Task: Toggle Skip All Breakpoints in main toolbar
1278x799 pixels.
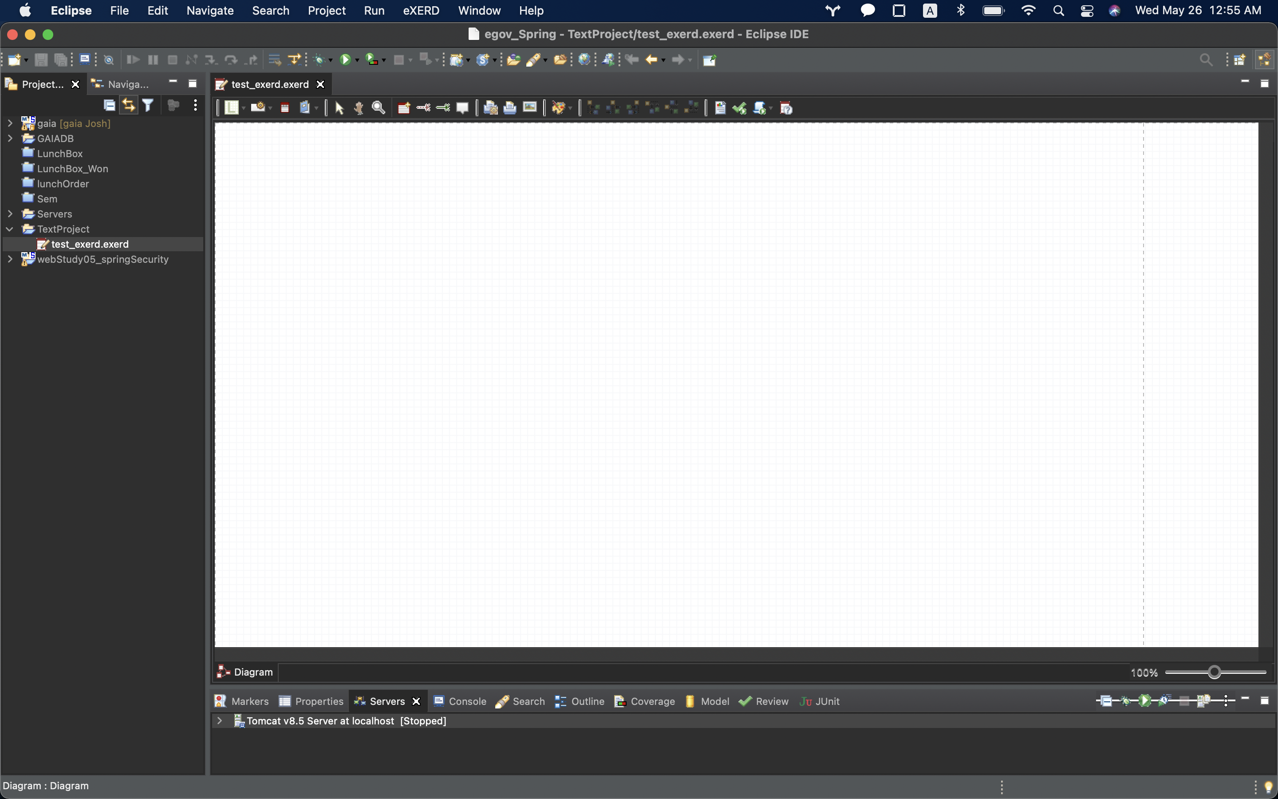Action: coord(109,60)
